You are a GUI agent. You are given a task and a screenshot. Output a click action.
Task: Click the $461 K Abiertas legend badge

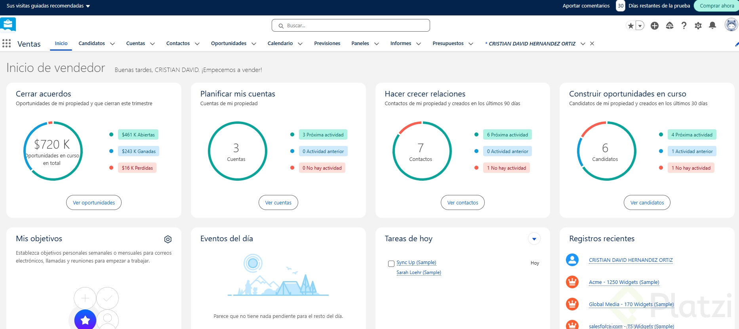(x=138, y=135)
